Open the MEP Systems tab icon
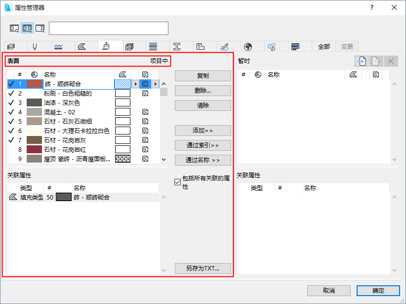 (224, 47)
